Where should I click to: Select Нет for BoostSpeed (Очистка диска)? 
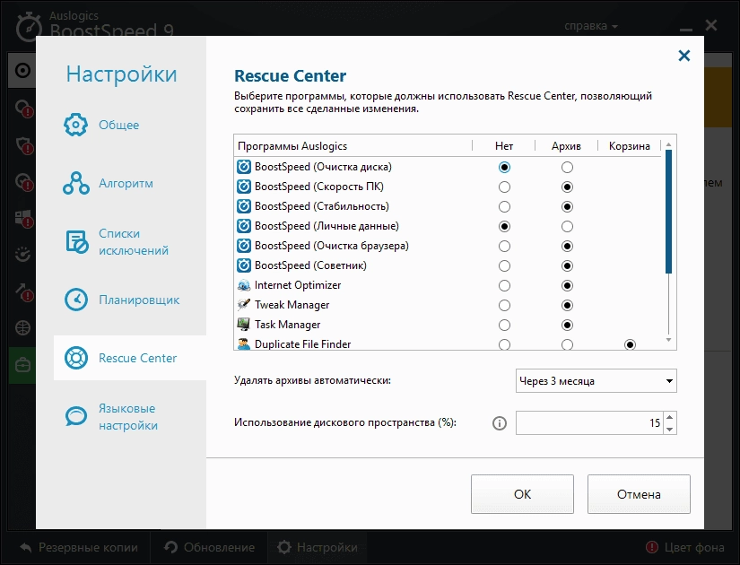(504, 167)
